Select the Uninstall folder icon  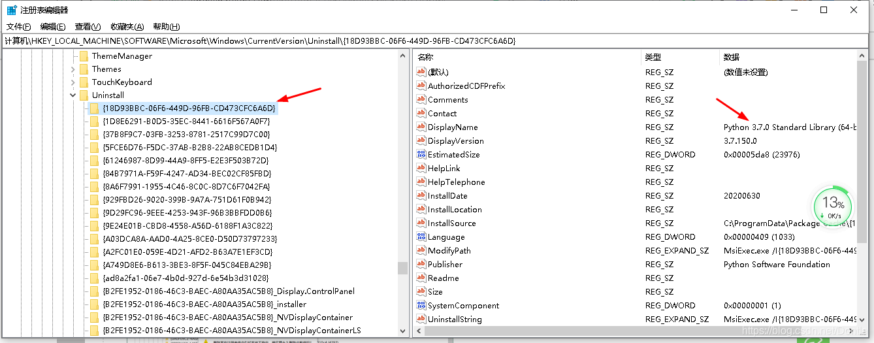click(84, 95)
